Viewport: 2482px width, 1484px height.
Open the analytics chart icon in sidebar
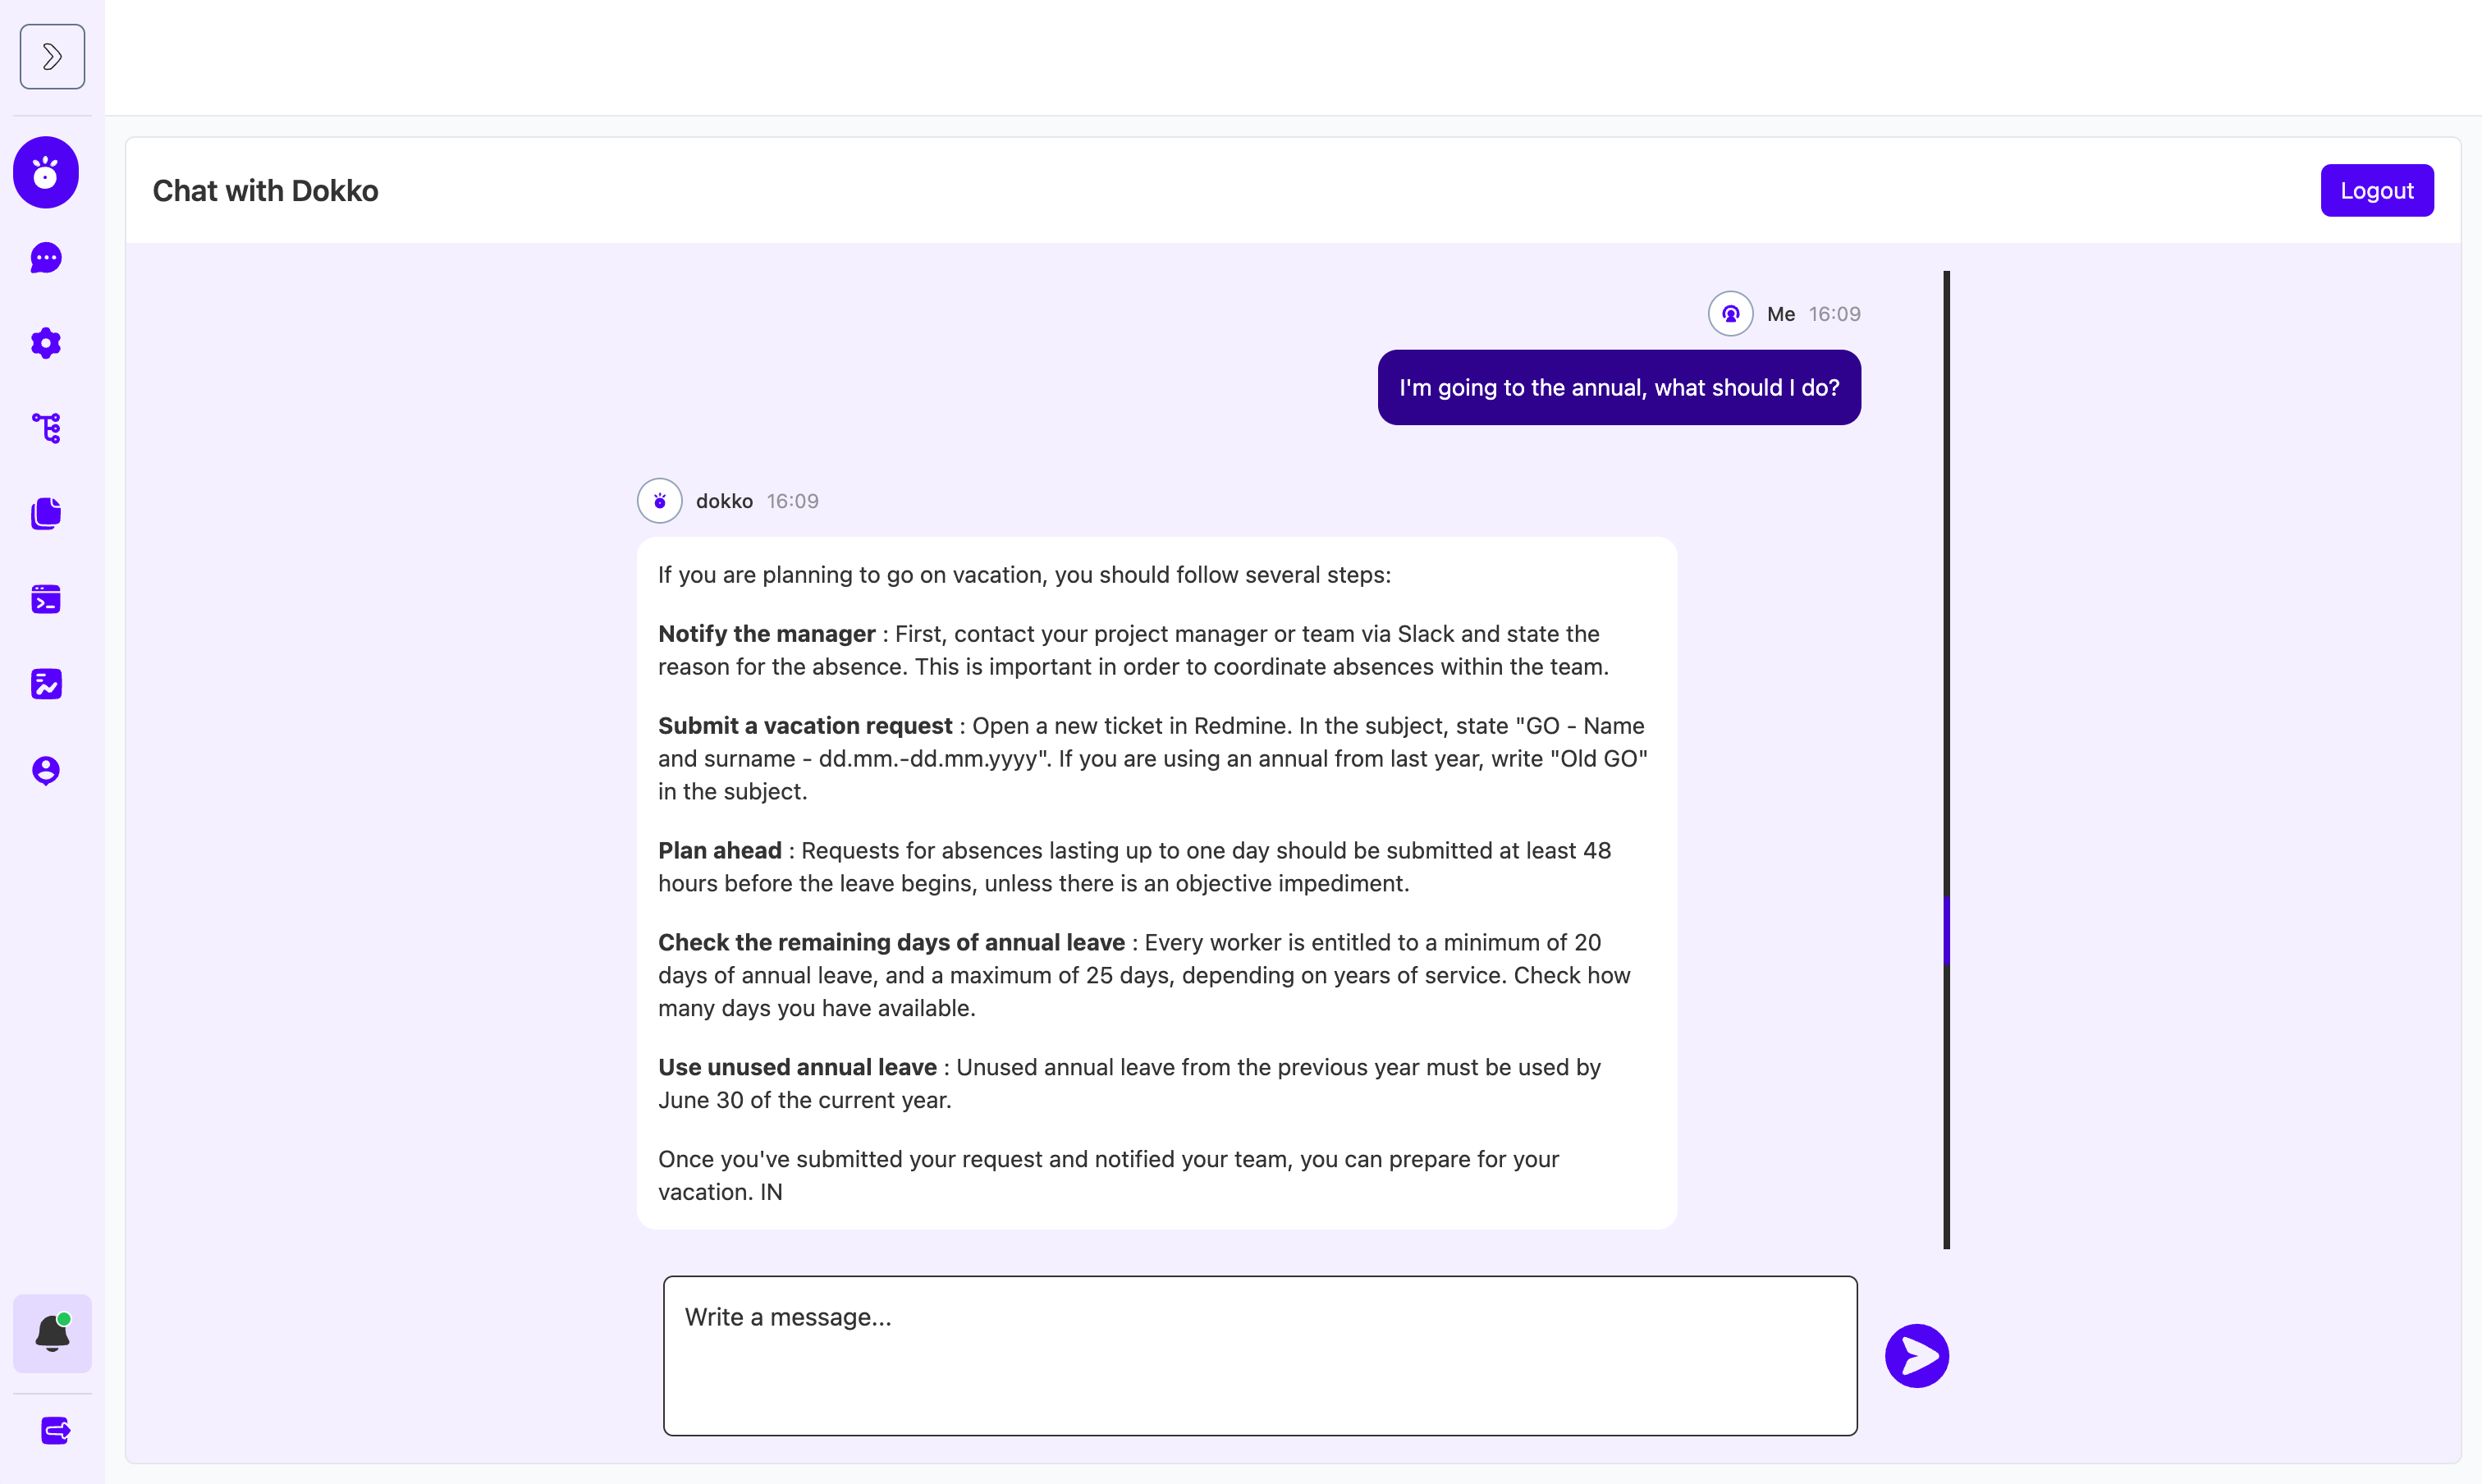point(46,684)
